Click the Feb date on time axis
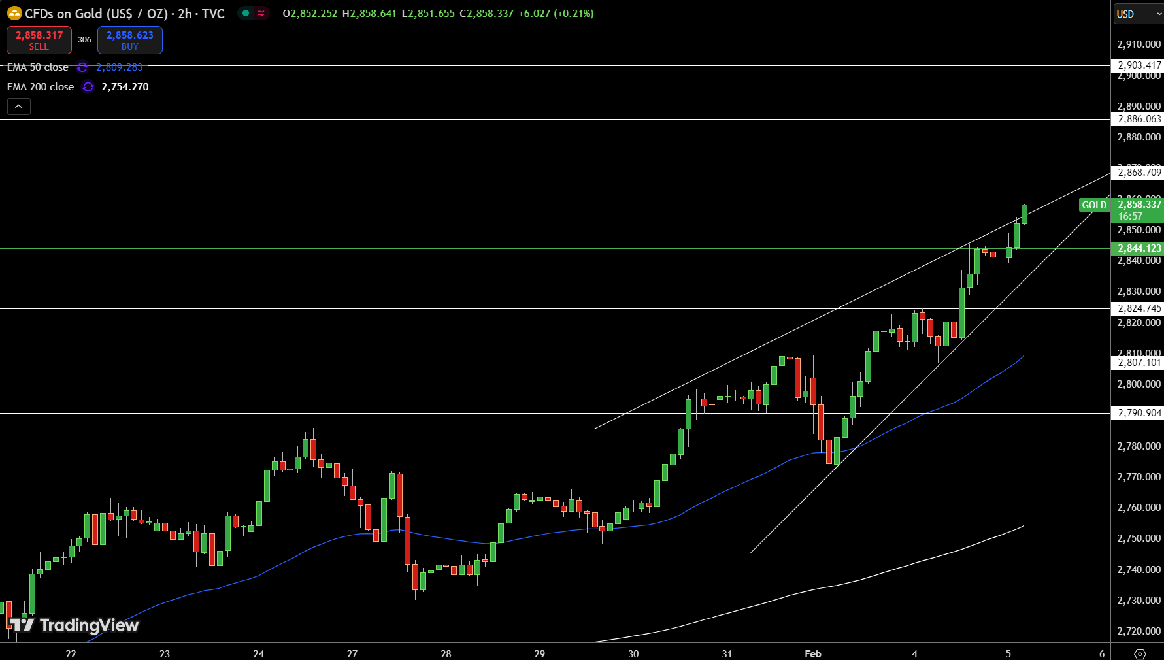Image resolution: width=1164 pixels, height=660 pixels. click(812, 653)
